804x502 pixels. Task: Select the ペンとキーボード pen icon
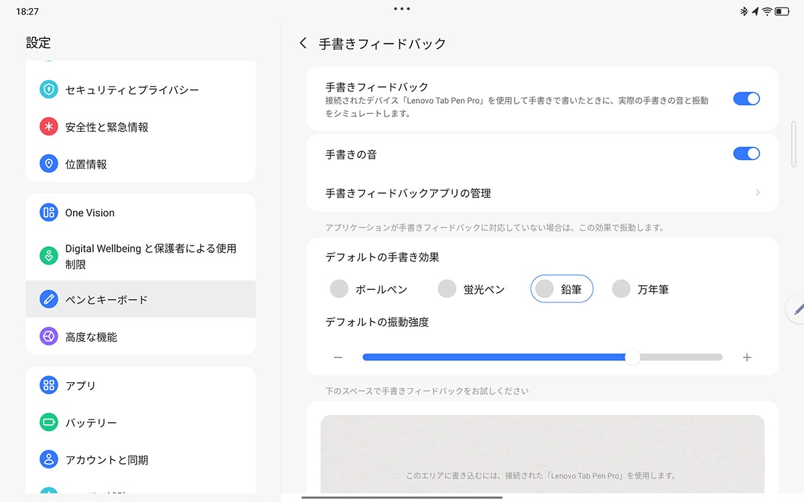click(48, 299)
